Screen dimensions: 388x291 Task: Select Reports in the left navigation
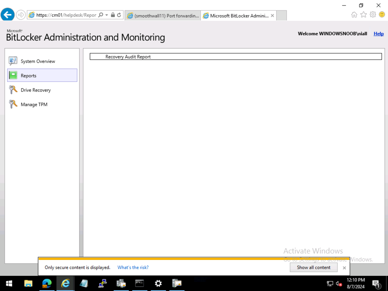click(x=42, y=75)
